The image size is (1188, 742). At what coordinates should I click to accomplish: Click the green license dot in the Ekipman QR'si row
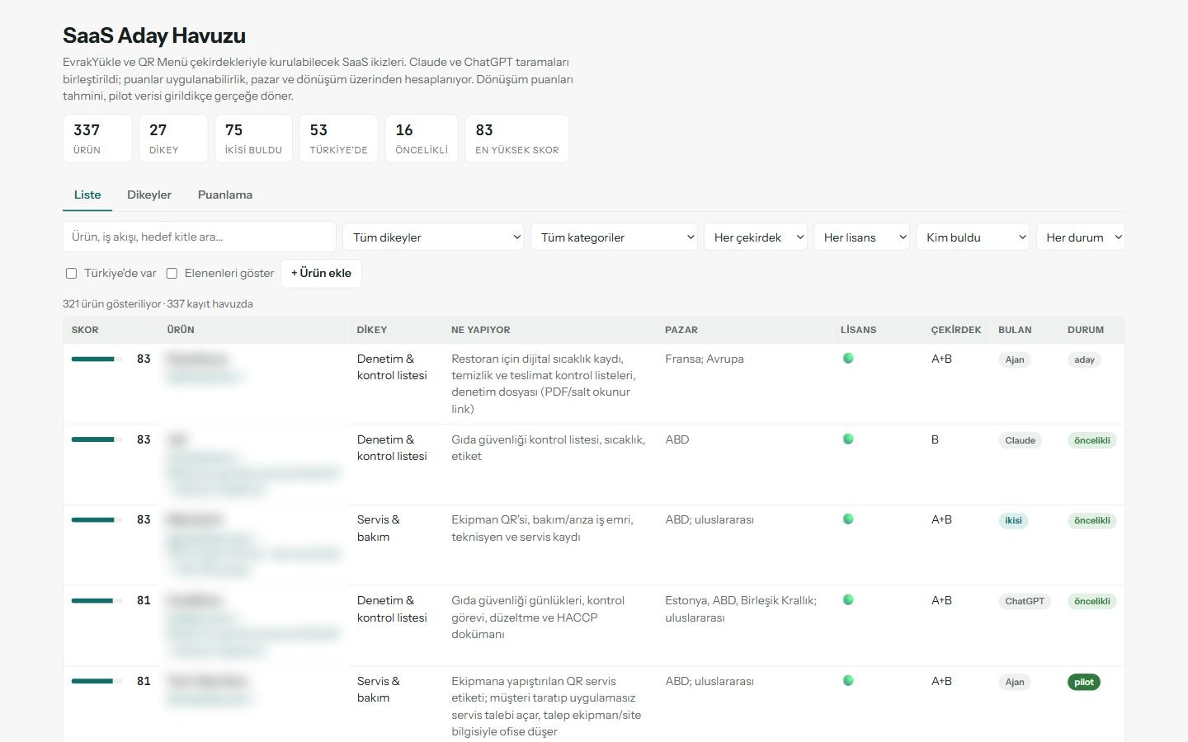(x=848, y=519)
